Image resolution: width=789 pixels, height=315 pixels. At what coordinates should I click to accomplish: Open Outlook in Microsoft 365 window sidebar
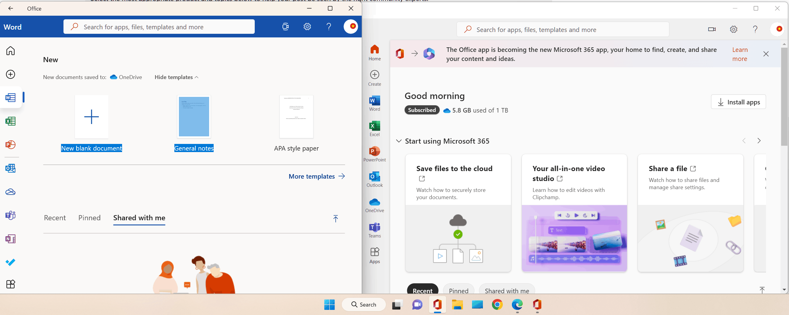point(375,179)
